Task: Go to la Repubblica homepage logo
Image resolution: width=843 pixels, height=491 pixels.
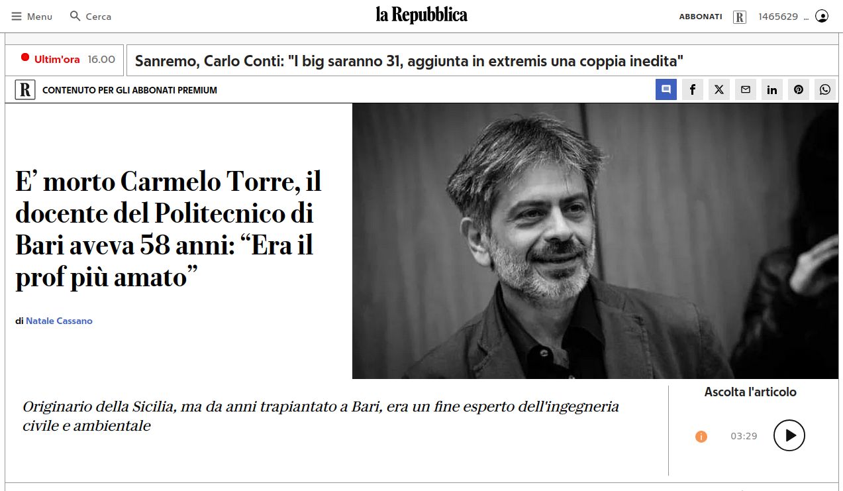Action: coord(422,15)
